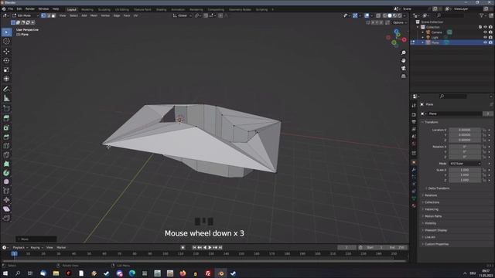This screenshot has width=495, height=278.
Task: Select the Poly Build tool
Action: [6, 164]
